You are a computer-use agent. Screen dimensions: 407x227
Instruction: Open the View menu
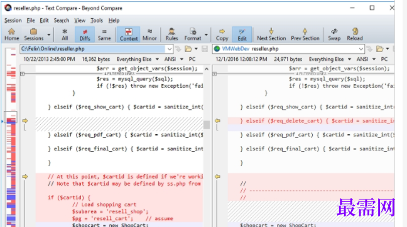coord(80,21)
